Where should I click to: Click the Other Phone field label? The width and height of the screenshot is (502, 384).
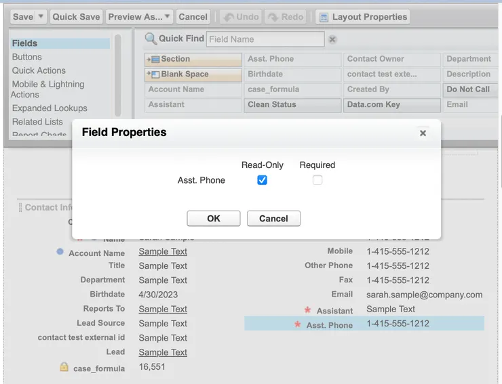328,265
